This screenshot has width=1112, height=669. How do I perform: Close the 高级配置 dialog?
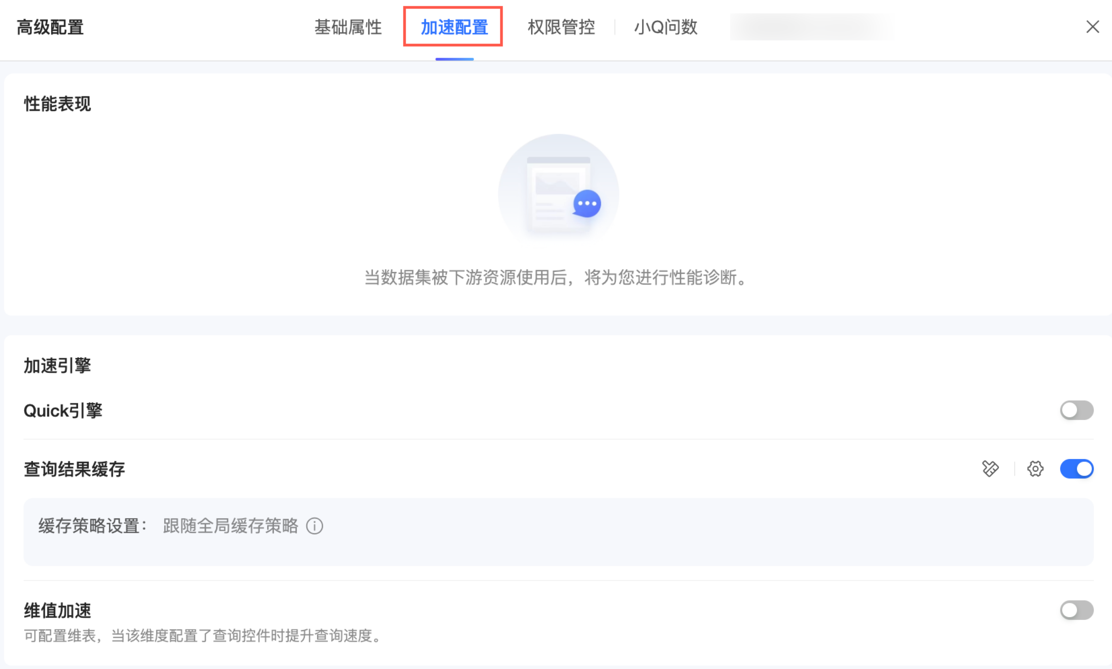[1092, 27]
